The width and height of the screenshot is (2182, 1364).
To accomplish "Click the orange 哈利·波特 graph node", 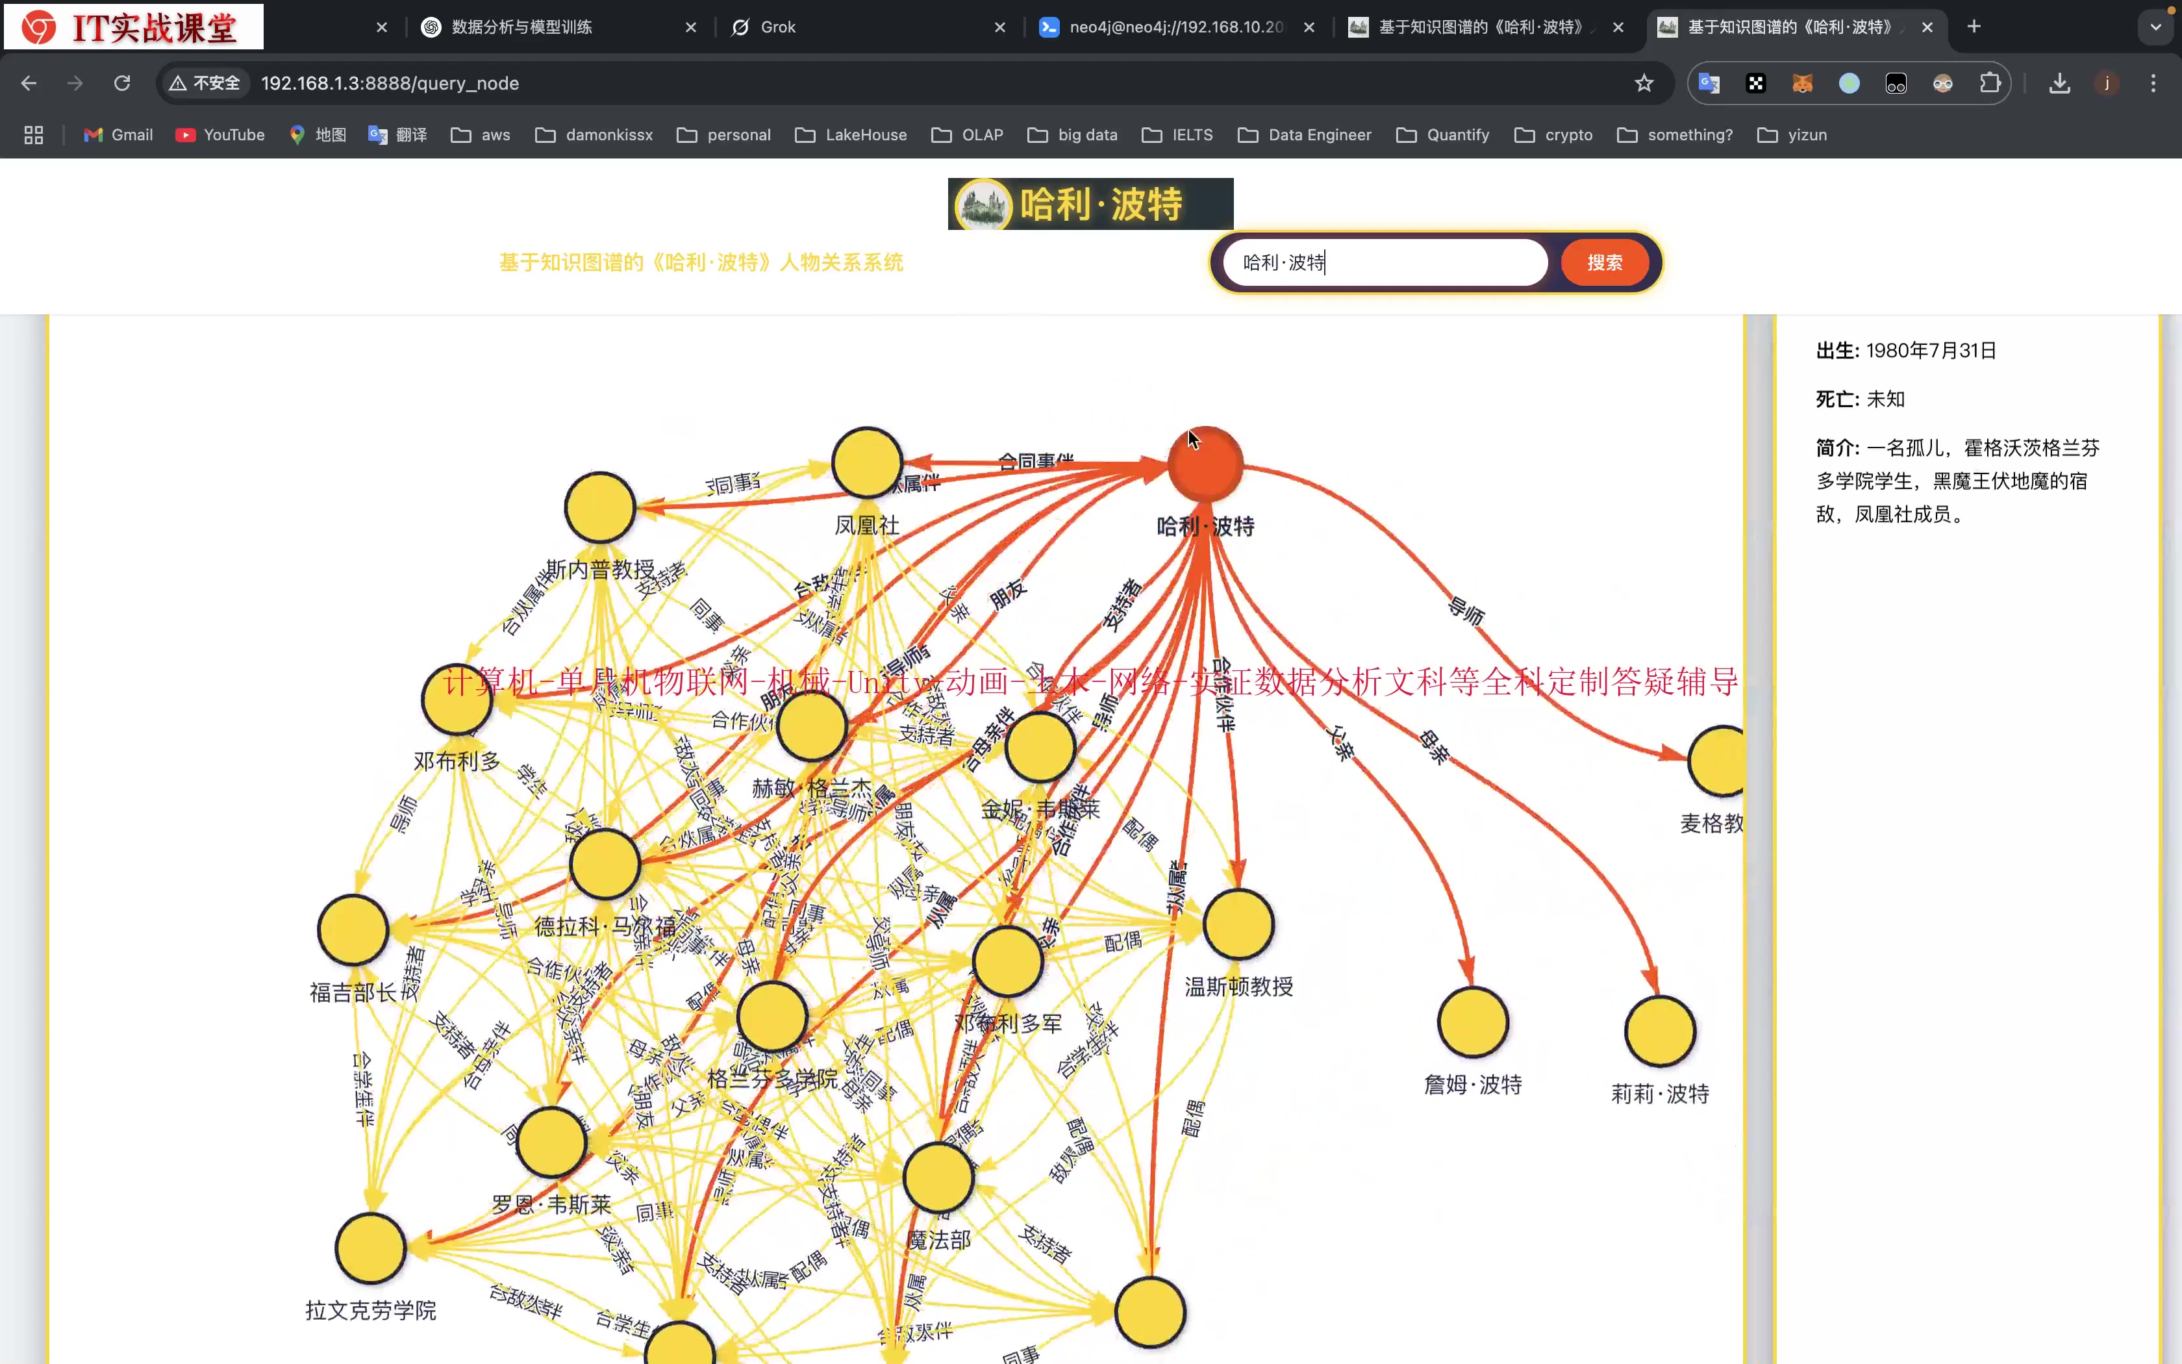I will coord(1205,464).
